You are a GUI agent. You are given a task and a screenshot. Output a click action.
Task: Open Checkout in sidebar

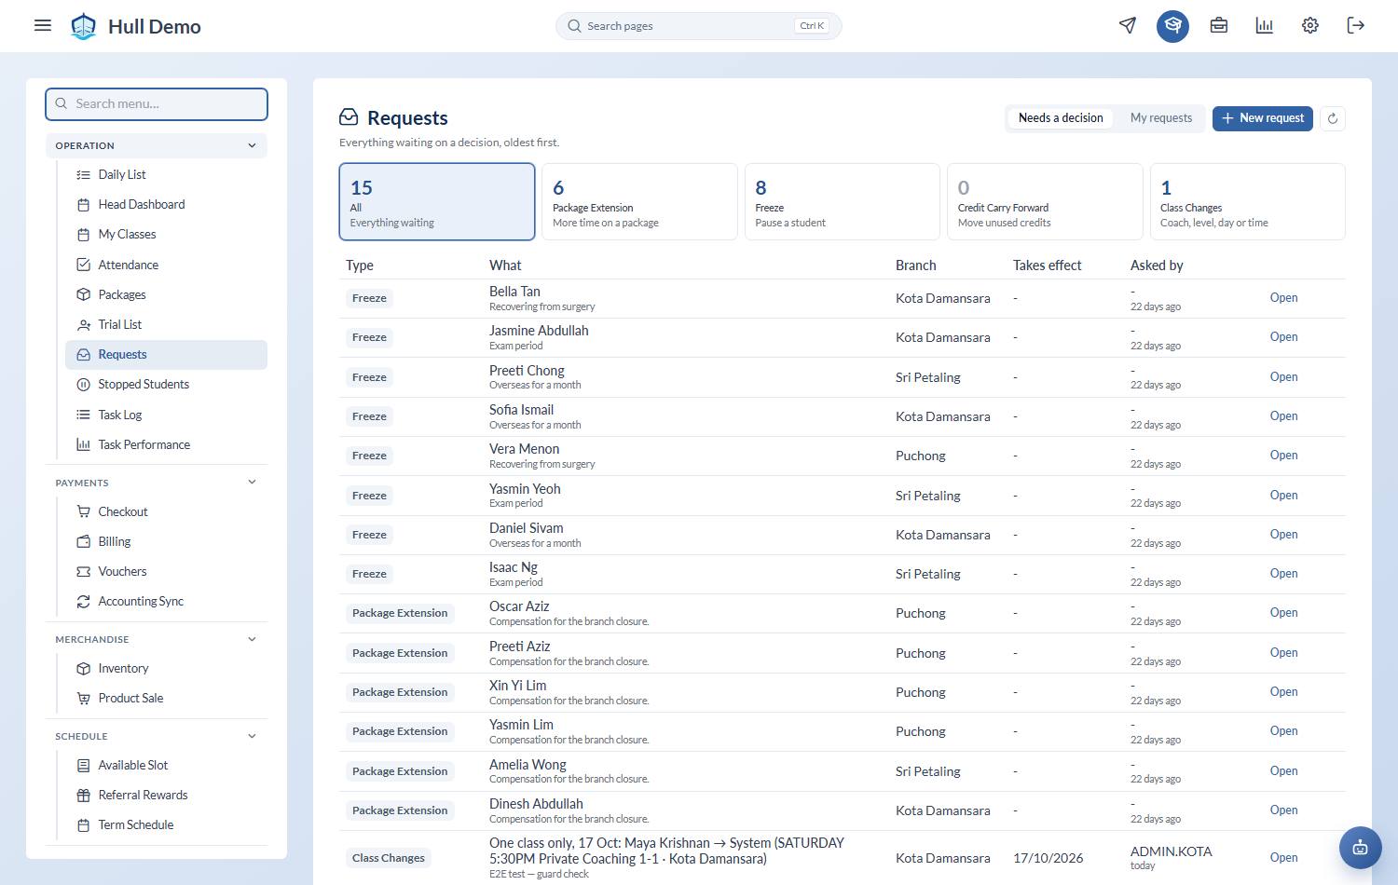[166, 511]
